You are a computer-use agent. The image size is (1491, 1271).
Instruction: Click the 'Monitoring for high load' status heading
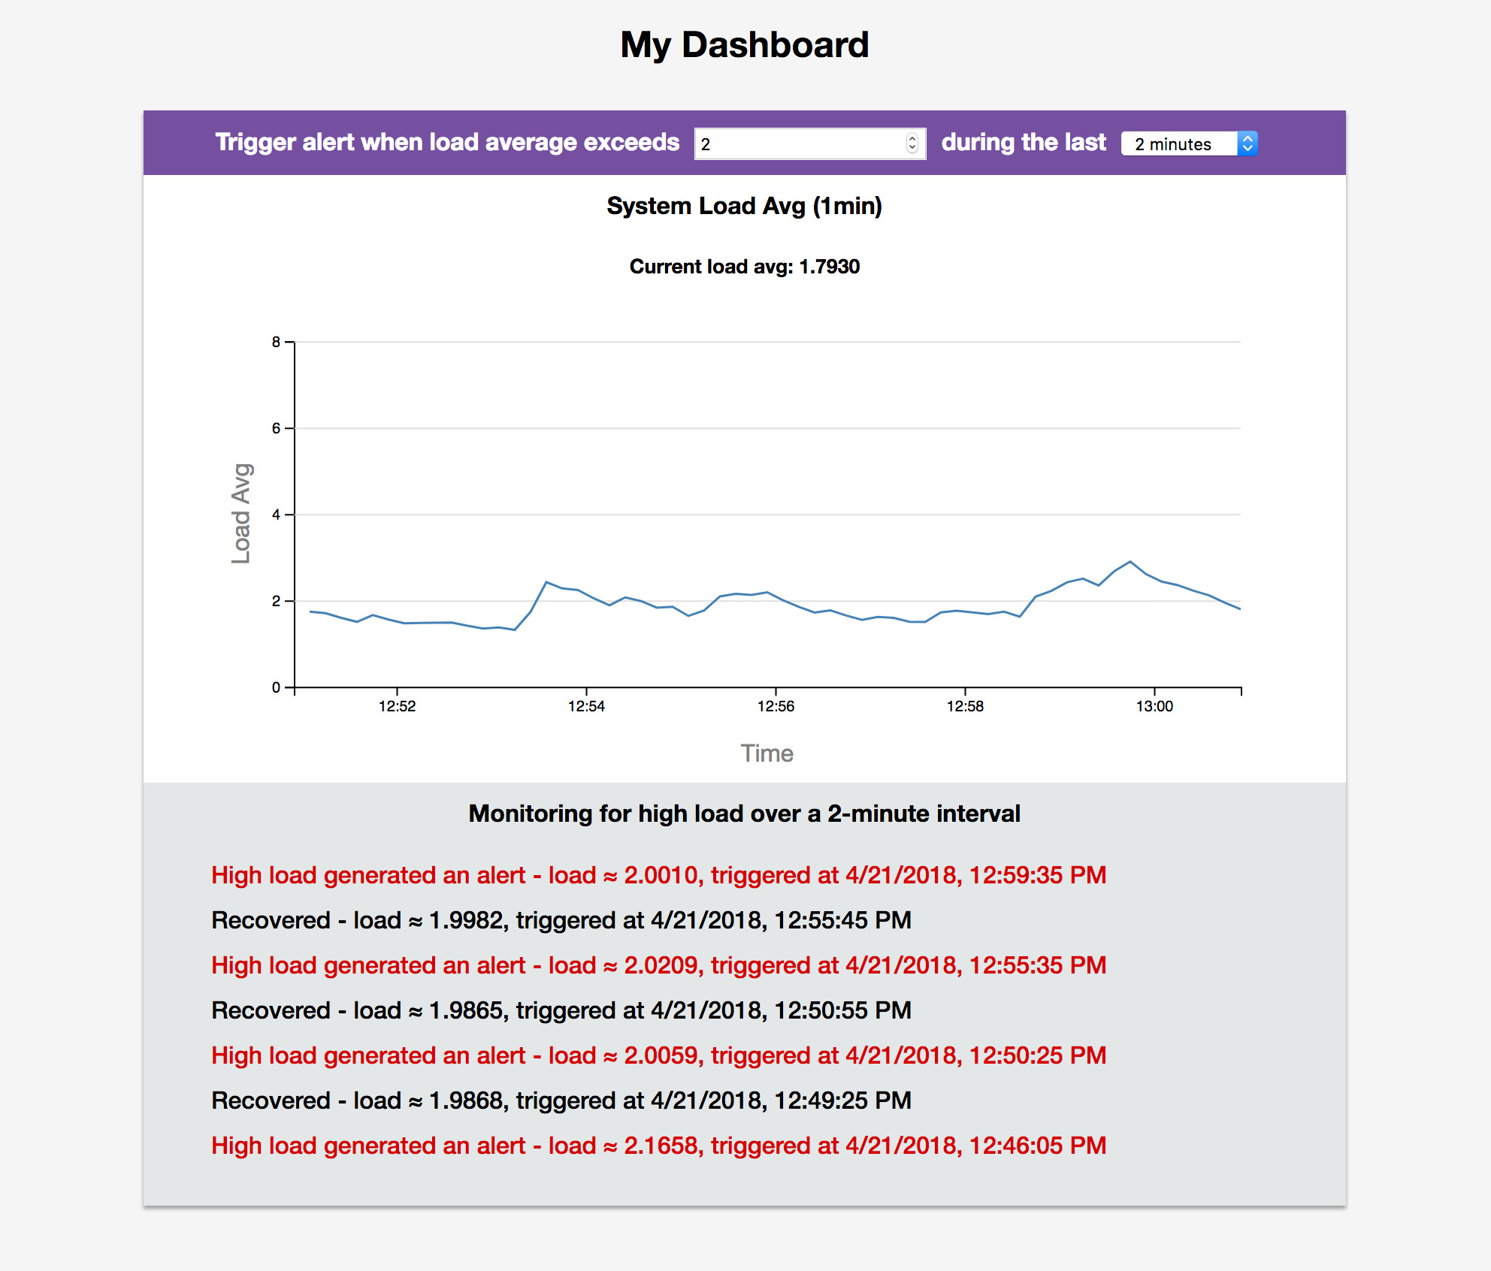pos(744,814)
